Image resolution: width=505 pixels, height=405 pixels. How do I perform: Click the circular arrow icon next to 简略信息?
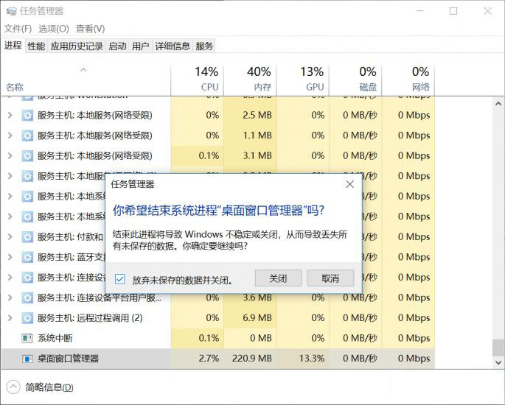[x=13, y=387]
